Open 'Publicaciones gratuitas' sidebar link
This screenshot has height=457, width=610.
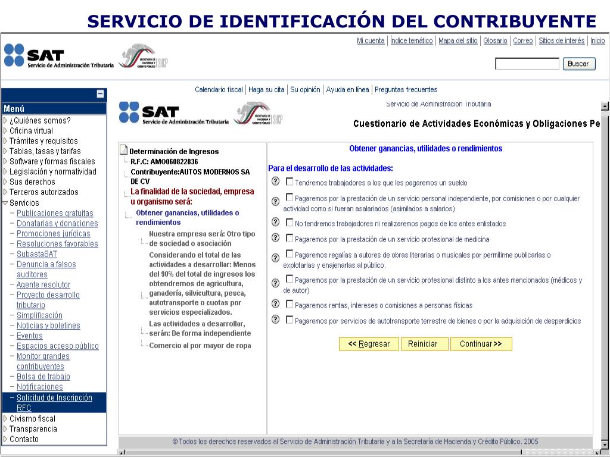pos(55,214)
